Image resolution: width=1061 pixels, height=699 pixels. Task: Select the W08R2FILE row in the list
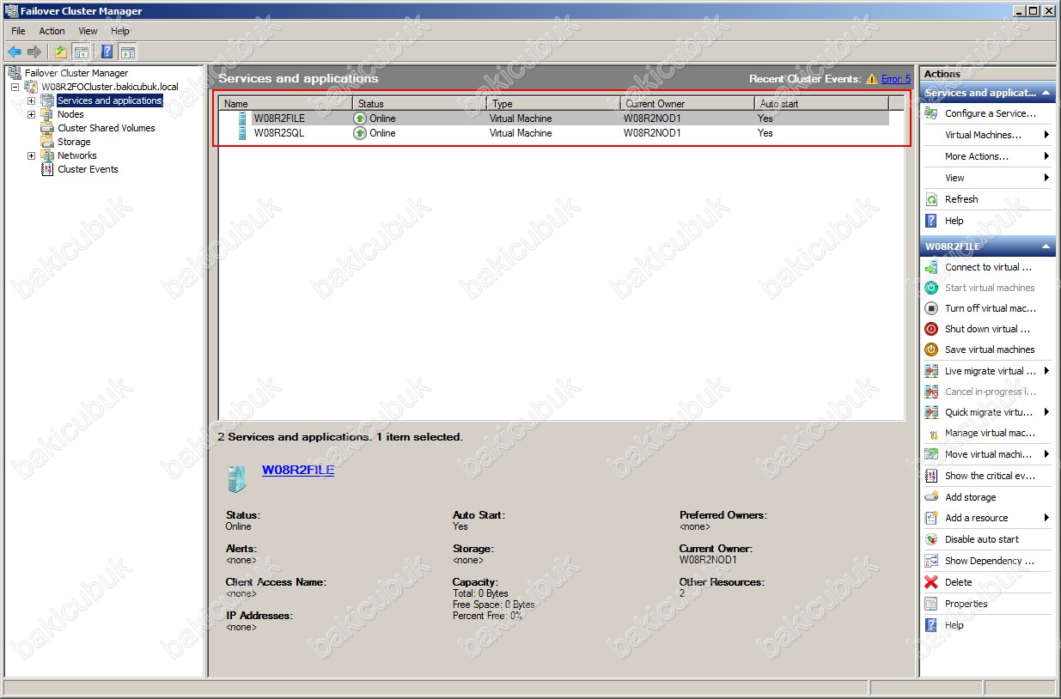(x=554, y=119)
